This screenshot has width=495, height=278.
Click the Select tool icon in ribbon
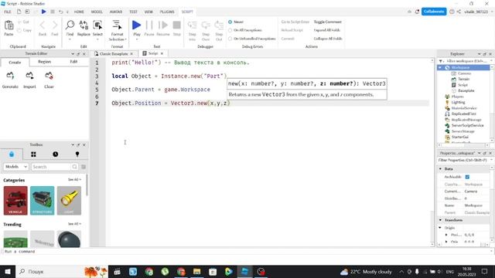(97, 25)
